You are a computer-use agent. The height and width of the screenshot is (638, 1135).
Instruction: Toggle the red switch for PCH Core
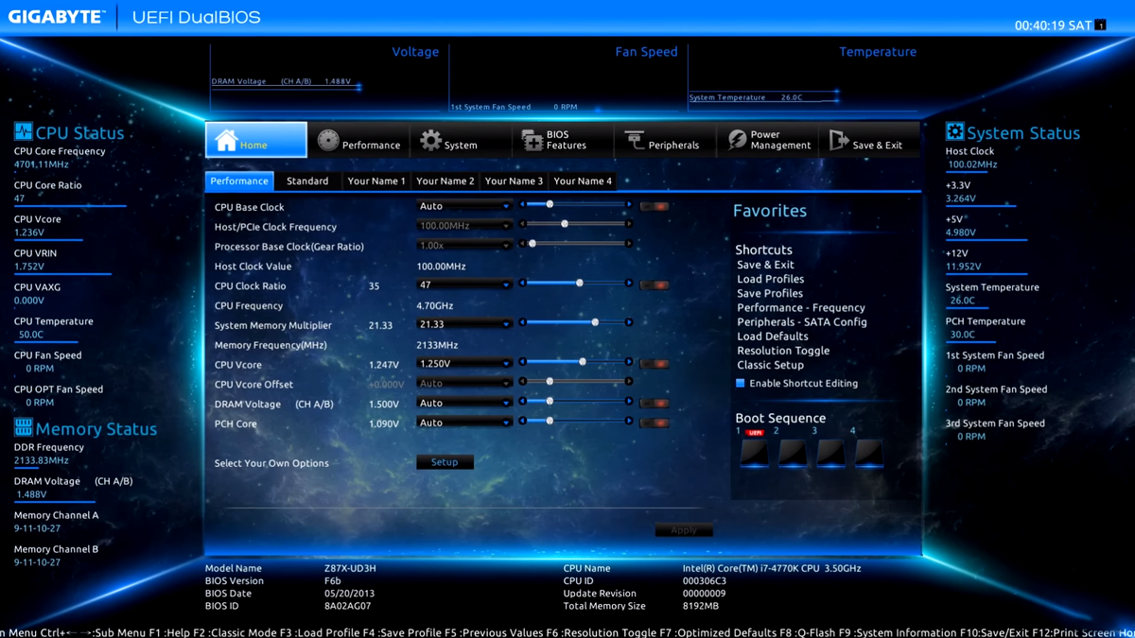click(x=654, y=422)
